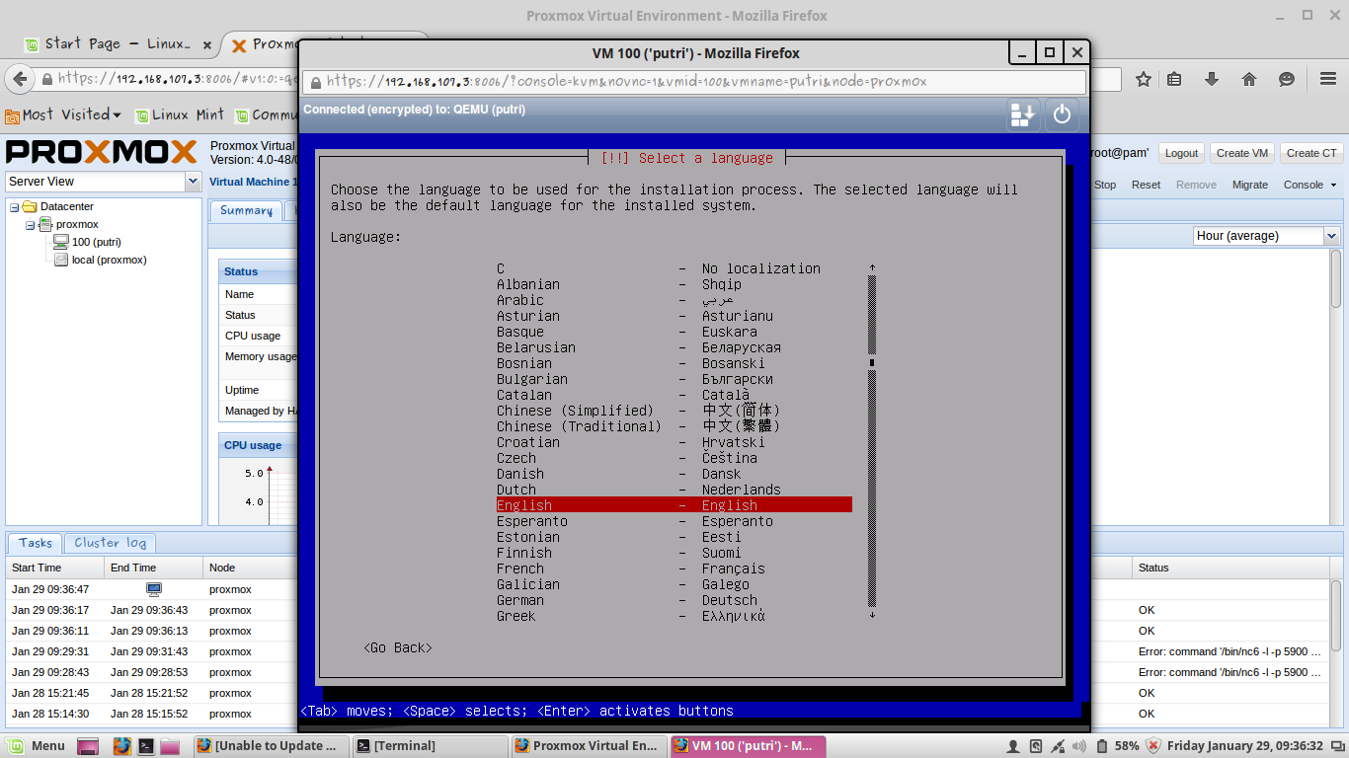Open file manager from taskbar launcher
Viewport: 1349px width, 758px height.
pos(170,746)
